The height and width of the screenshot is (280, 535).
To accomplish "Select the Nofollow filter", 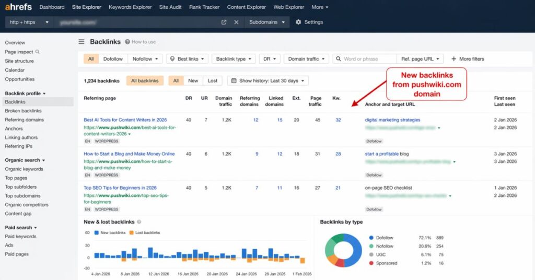I will pos(145,59).
